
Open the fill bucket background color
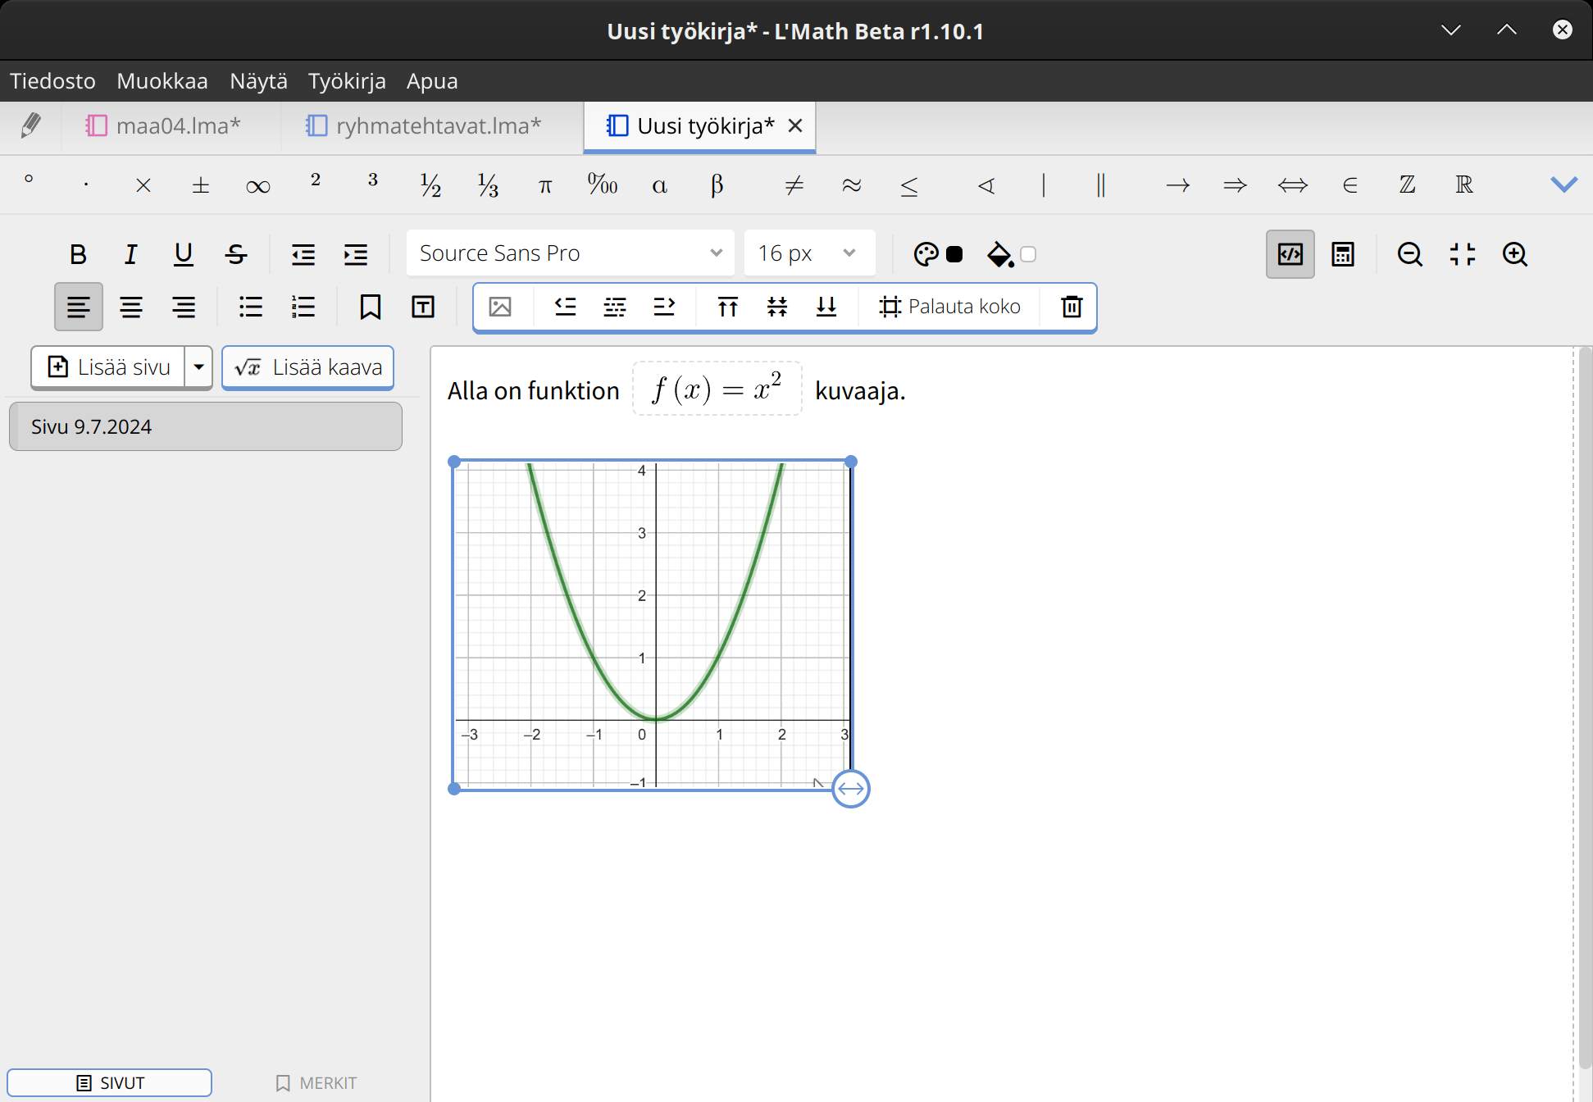pyautogui.click(x=999, y=254)
